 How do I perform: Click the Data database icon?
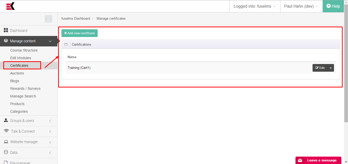(6, 152)
